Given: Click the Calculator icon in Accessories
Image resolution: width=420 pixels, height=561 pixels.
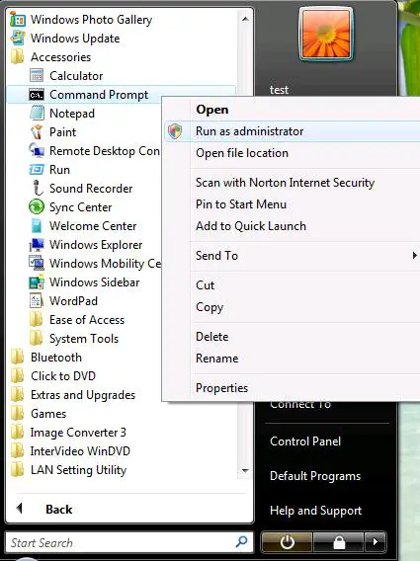Looking at the screenshot, I should click(37, 76).
